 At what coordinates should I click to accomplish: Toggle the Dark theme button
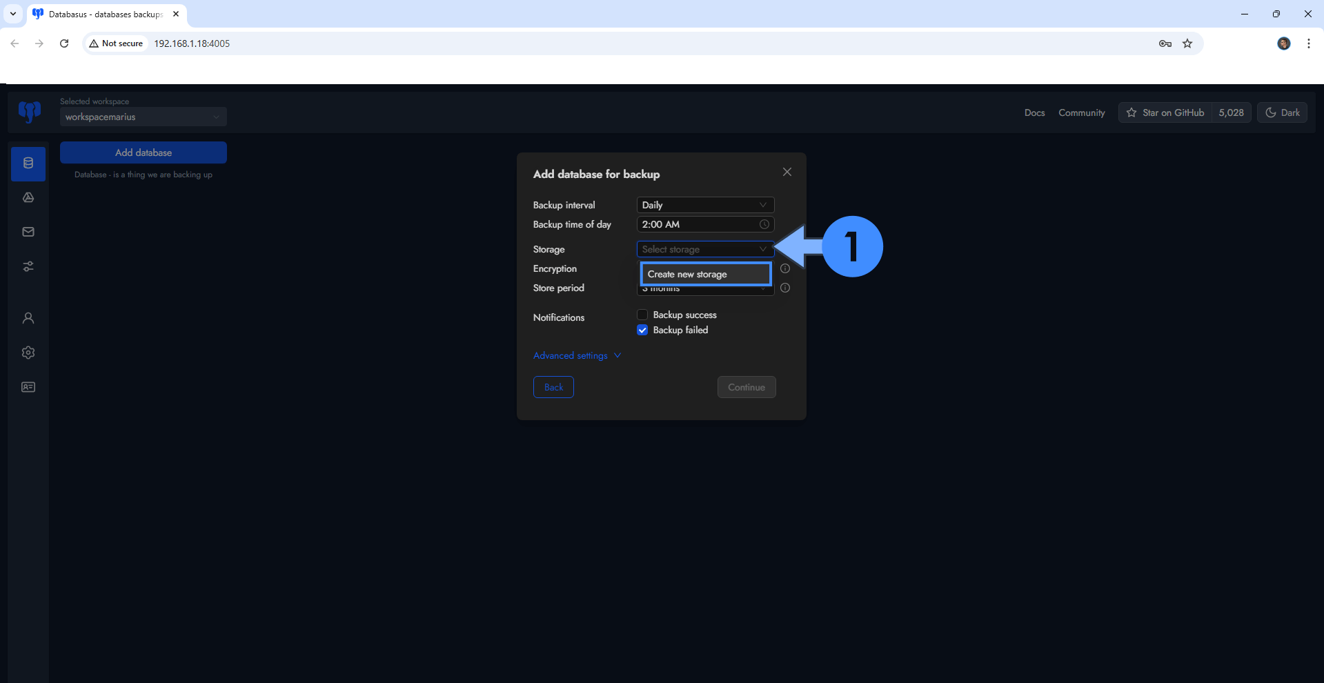click(x=1282, y=112)
